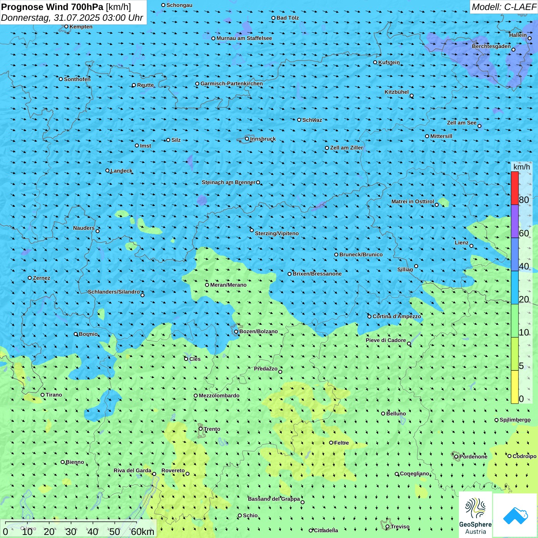Click the Kitzbühel location marker
The width and height of the screenshot is (538, 538).
click(412, 96)
